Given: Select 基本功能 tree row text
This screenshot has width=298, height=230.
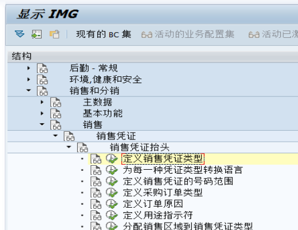Looking at the screenshot, I should [102, 114].
